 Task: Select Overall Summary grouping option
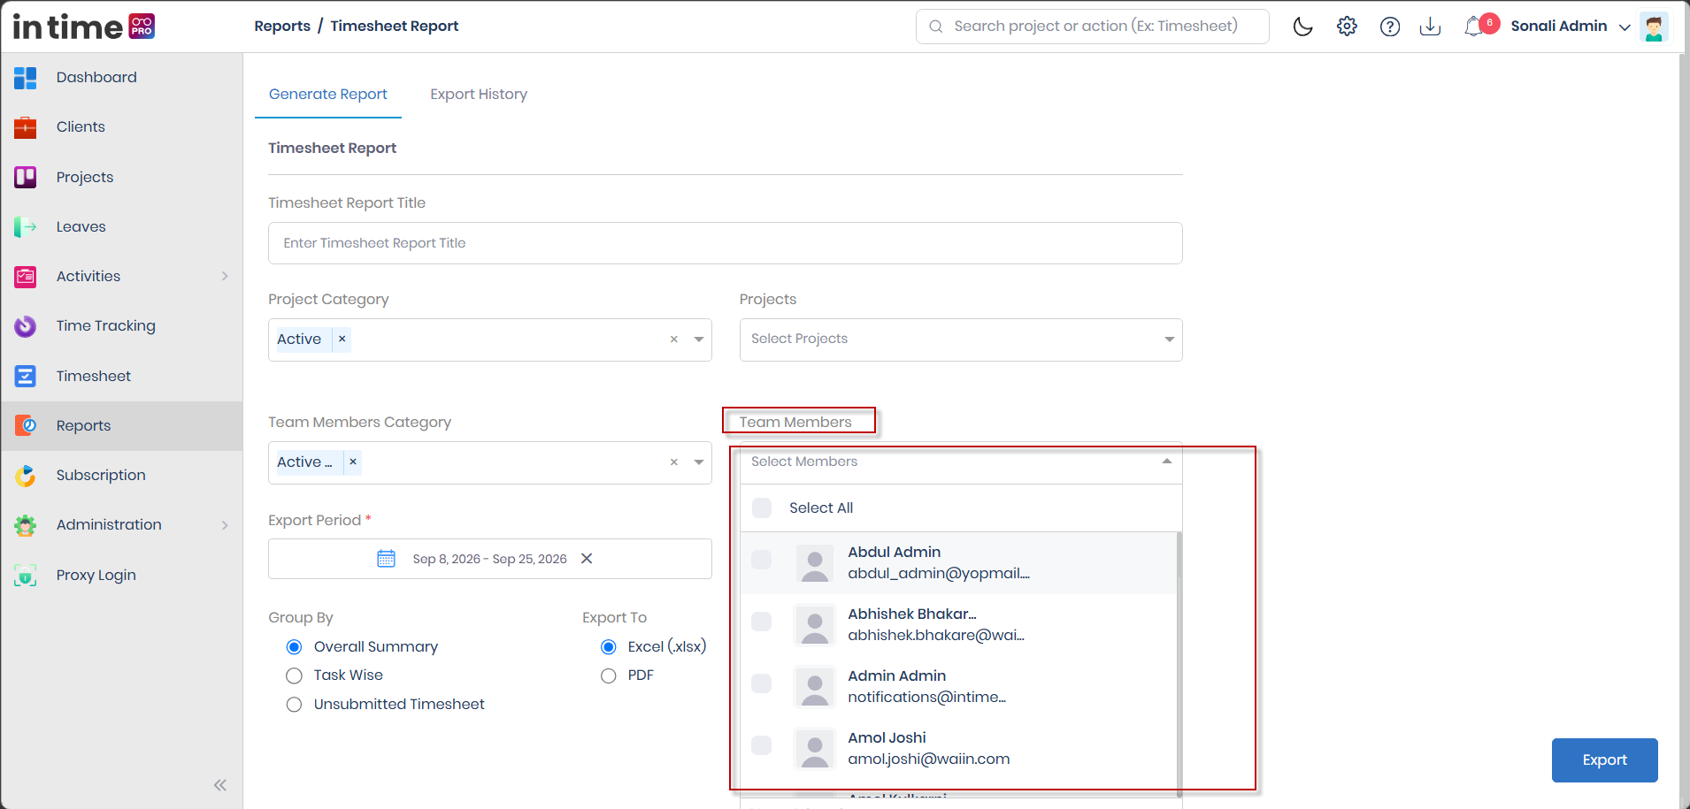(295, 647)
